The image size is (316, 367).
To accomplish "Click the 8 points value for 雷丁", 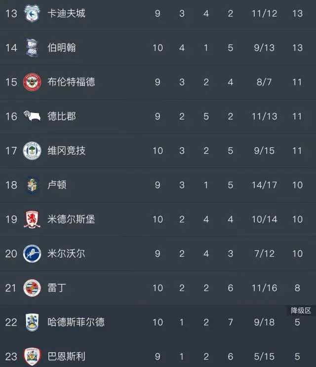I will pos(297,288).
